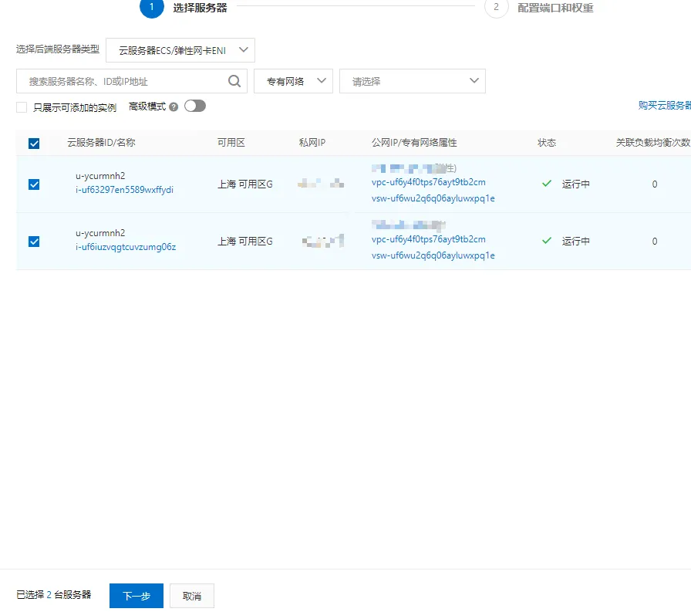Click step 2 circle 配置端口和权重
The width and height of the screenshot is (691, 612).
pyautogui.click(x=496, y=7)
